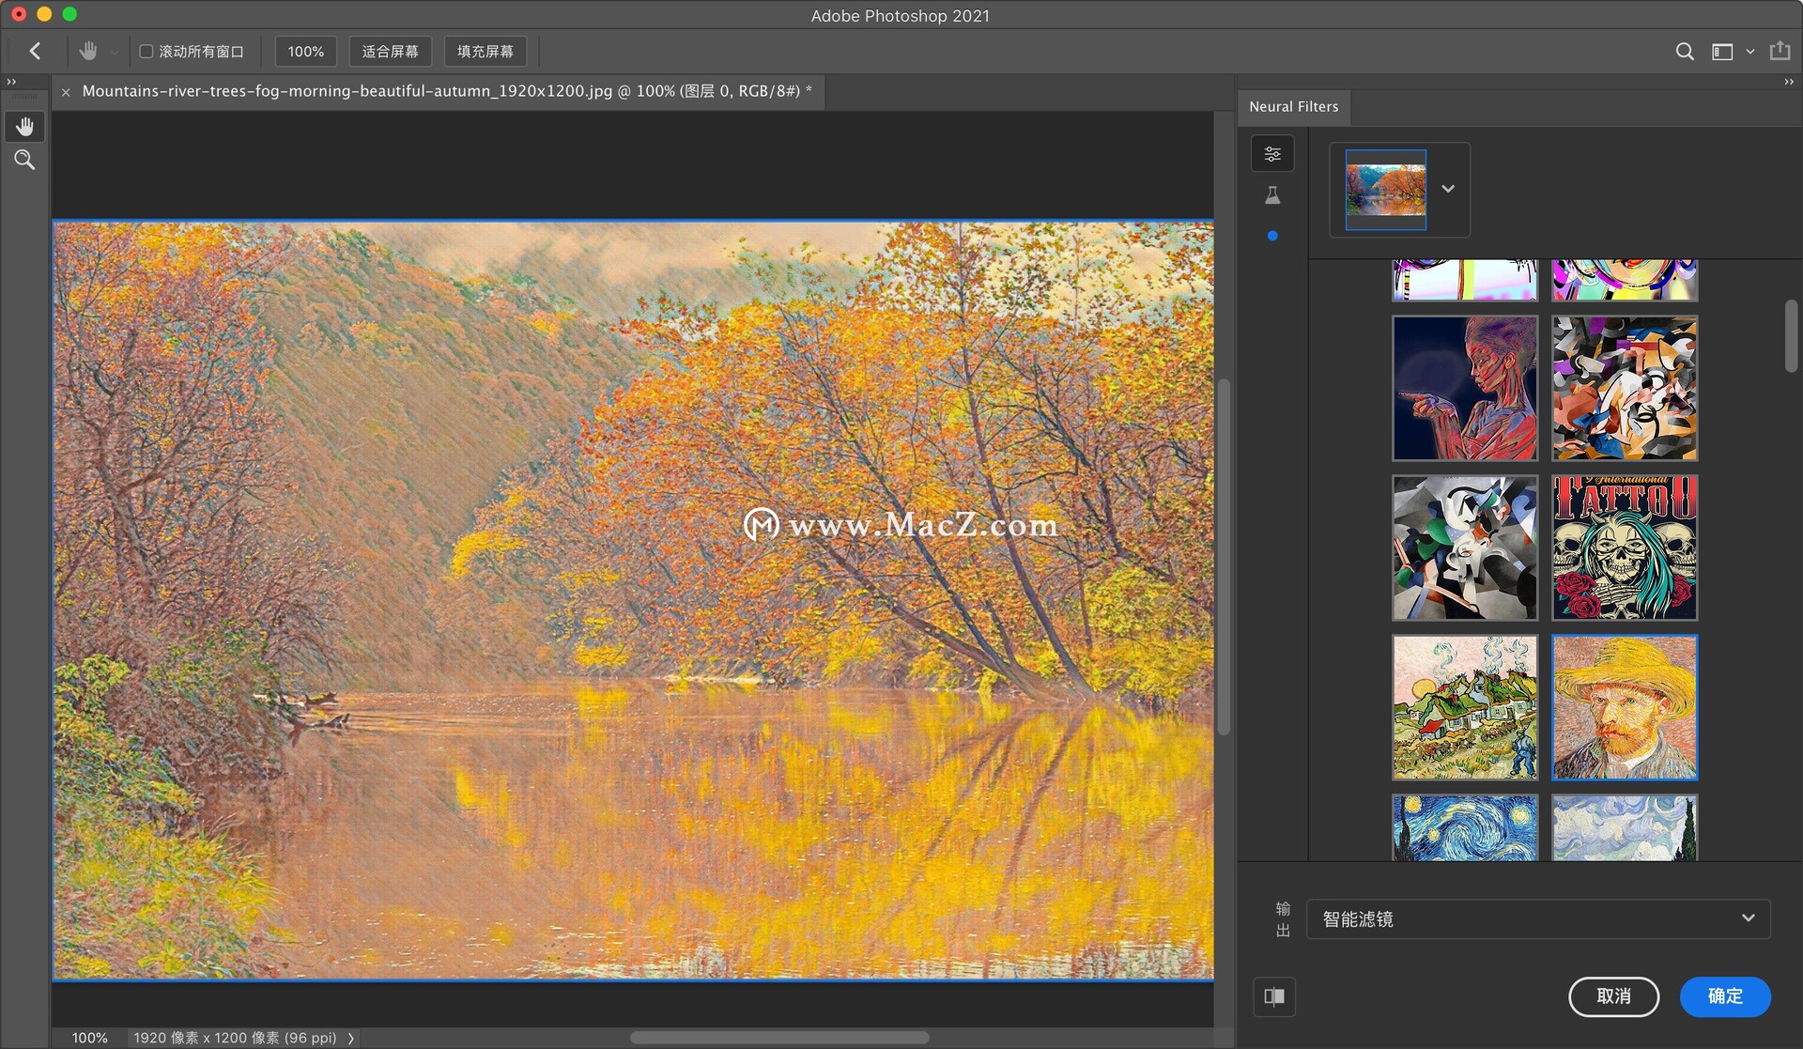Click the workspace layout icon
This screenshot has height=1049, width=1803.
pos(1722,52)
